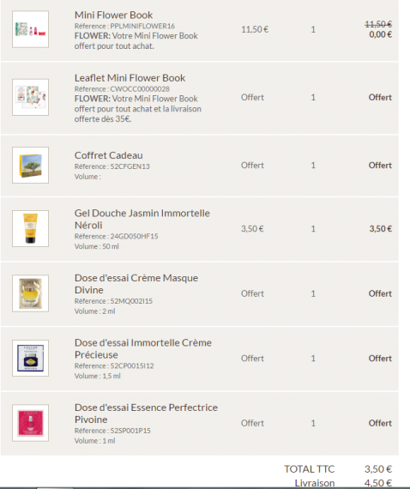
Task: Click the 3,50 € total for Gel Douche
Action: click(380, 228)
